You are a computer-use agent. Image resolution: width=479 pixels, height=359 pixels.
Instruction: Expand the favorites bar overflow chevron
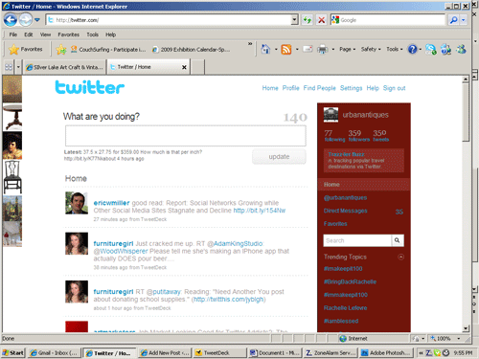(250, 43)
